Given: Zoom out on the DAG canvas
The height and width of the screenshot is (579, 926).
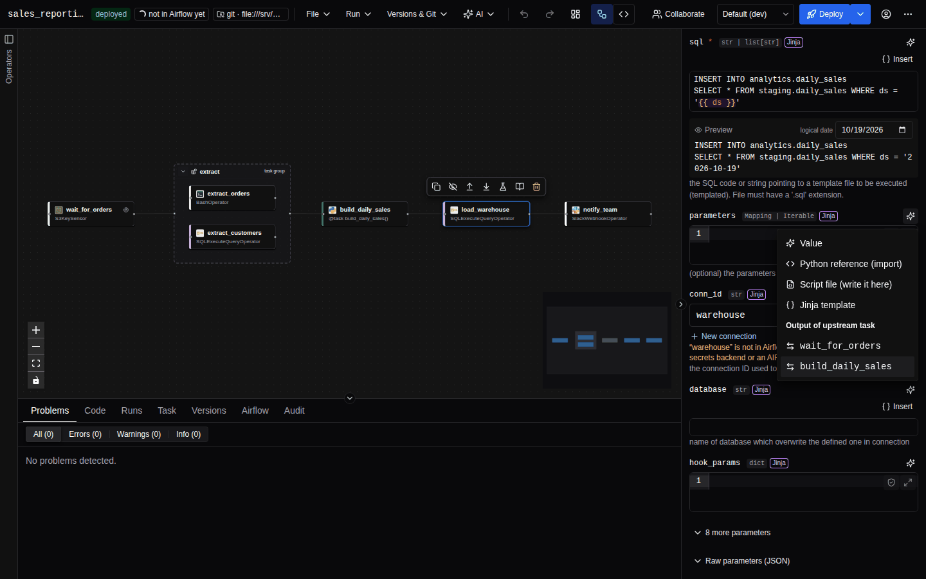Looking at the screenshot, I should click(x=36, y=347).
